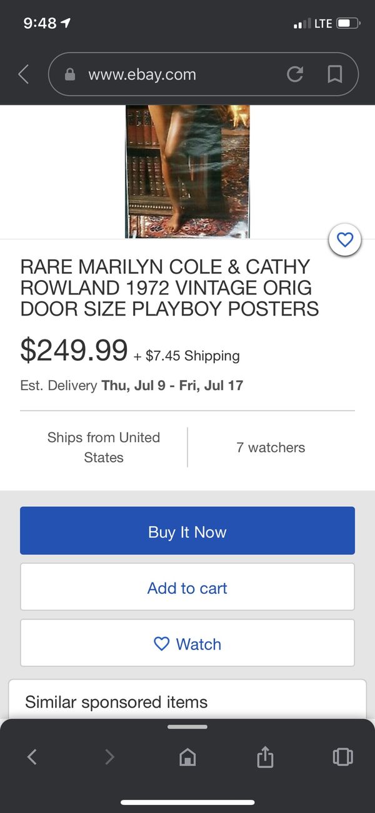This screenshot has height=813, width=375.
Task: Tap the back chevron at top left
Action: click(x=23, y=74)
